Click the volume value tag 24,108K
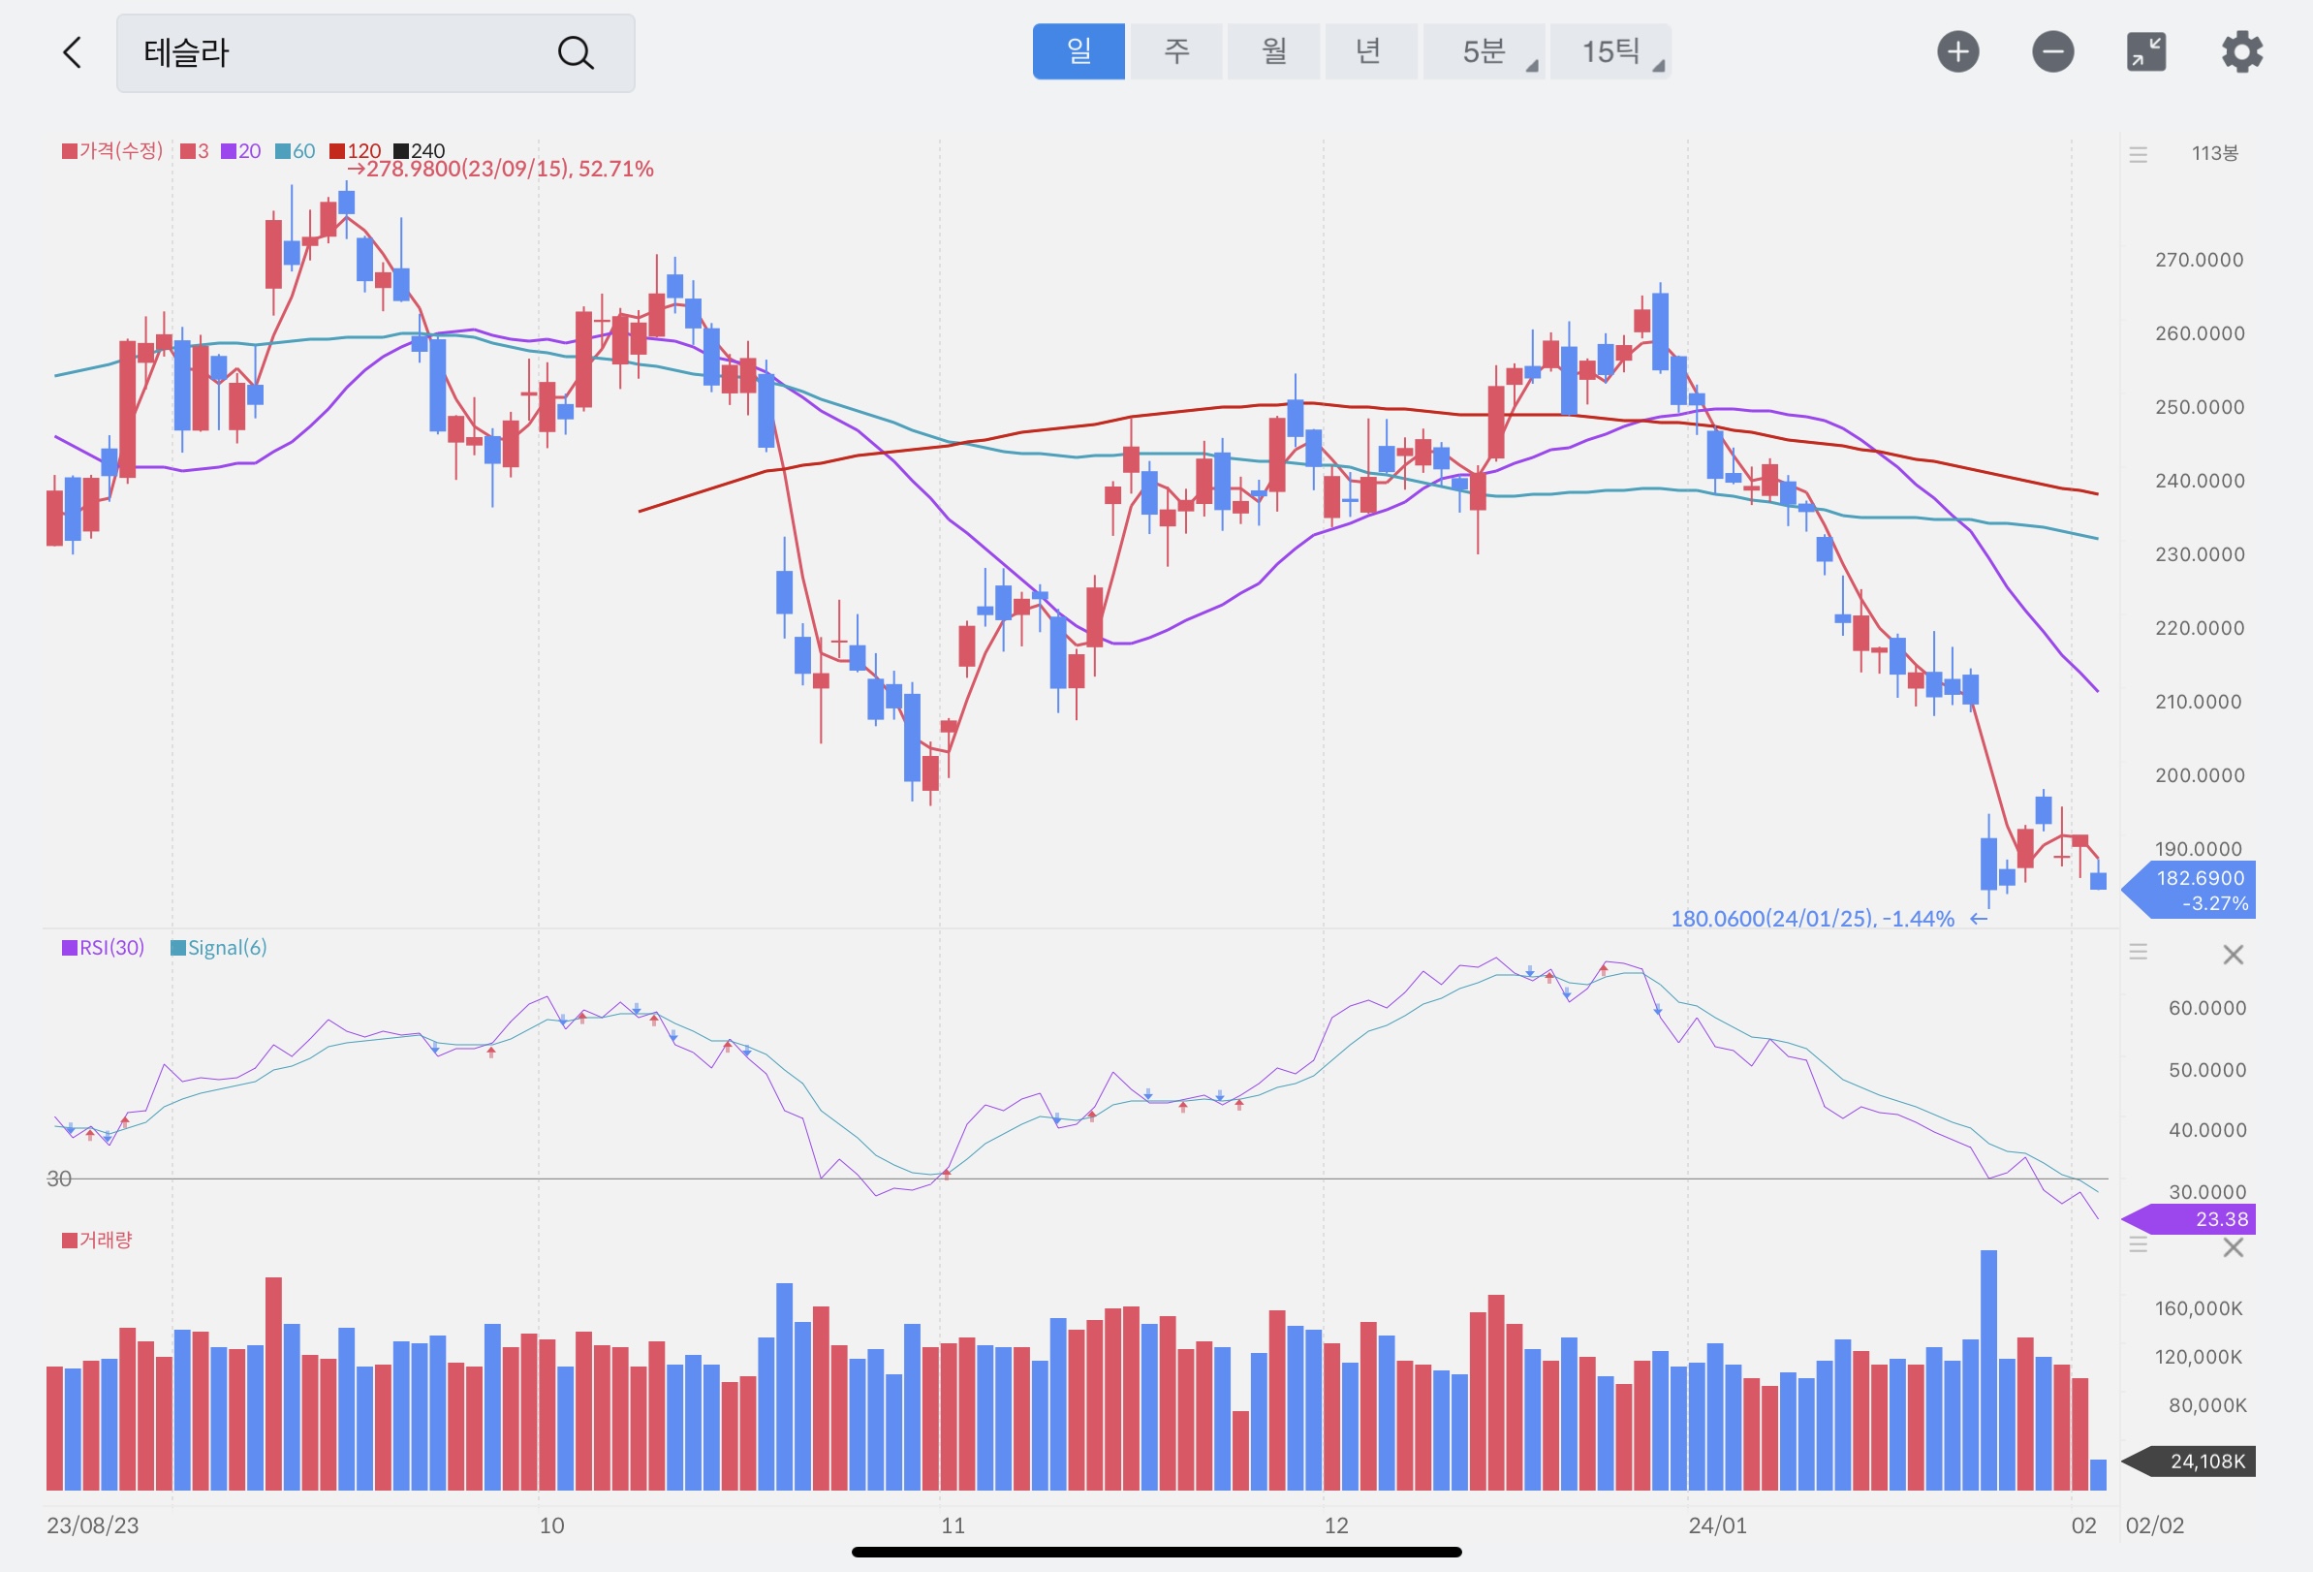Viewport: 2313px width, 1572px height. [2189, 1462]
